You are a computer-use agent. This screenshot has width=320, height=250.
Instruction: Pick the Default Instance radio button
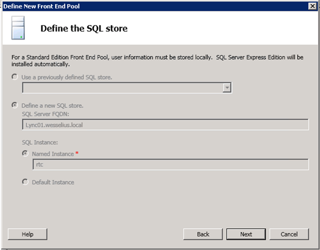pos(25,182)
